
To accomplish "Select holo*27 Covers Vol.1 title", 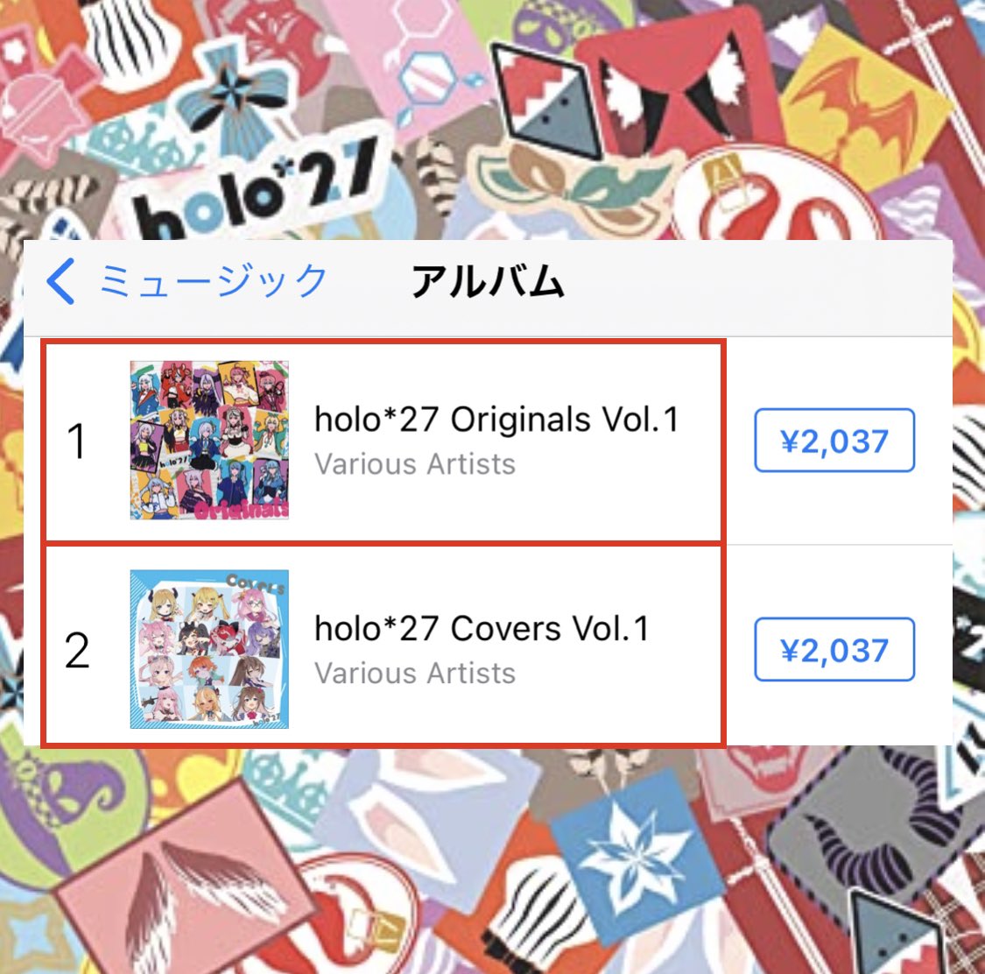I will point(482,628).
